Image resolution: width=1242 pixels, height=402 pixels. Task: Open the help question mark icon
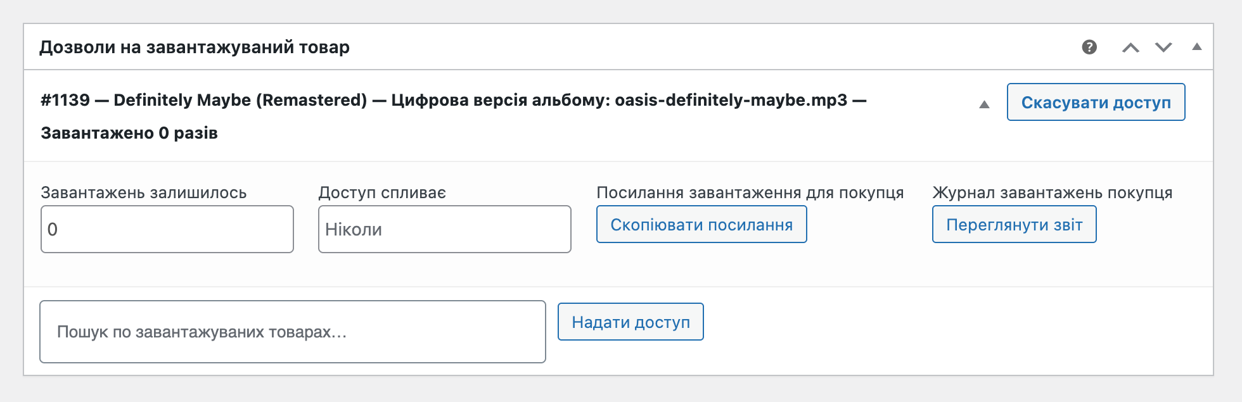point(1089,47)
